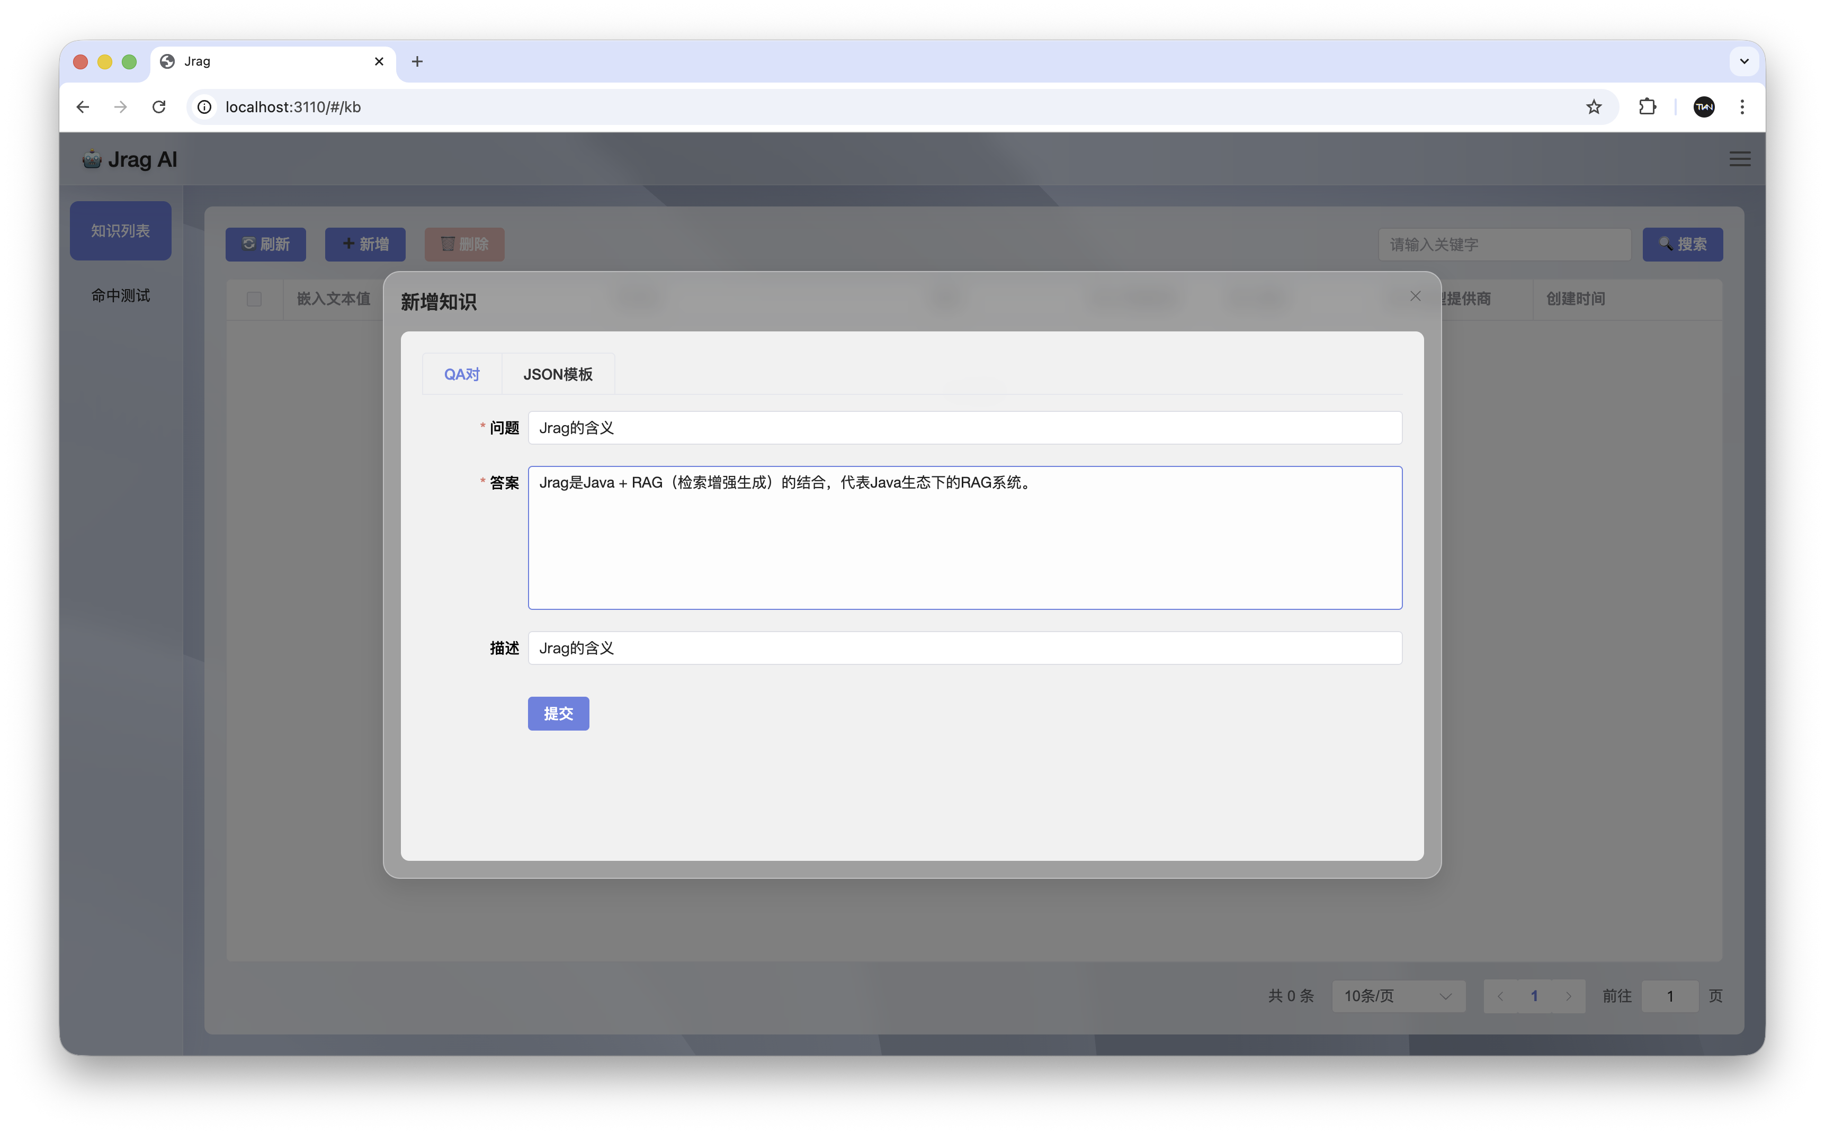The image size is (1825, 1134).
Task: Open the hamburger menu in the top bar
Action: click(1740, 158)
